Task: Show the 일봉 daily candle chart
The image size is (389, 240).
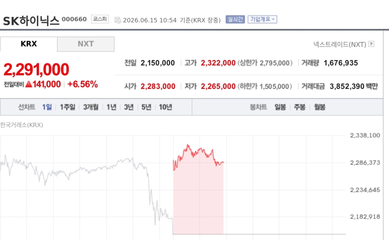Action: pyautogui.click(x=280, y=107)
